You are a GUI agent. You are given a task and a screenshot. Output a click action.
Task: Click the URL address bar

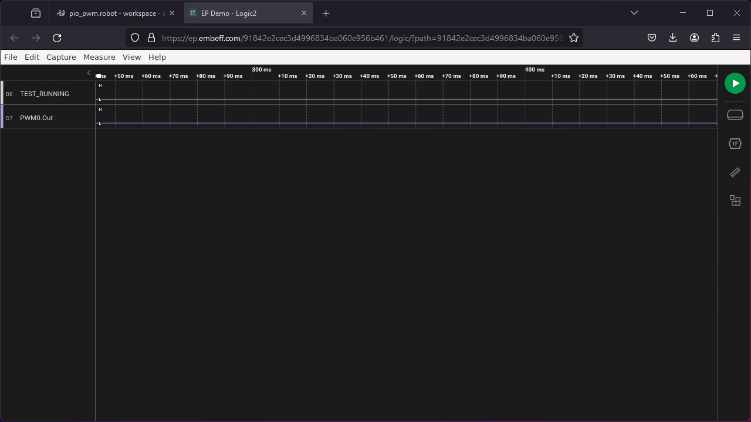362,38
